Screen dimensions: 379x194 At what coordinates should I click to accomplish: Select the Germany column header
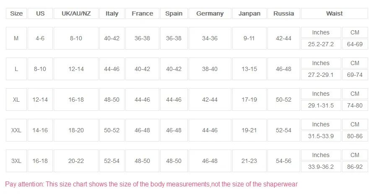[210, 13]
